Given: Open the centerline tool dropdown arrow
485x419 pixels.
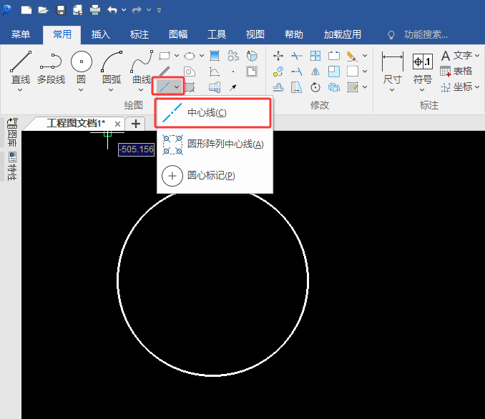Looking at the screenshot, I should (177, 87).
